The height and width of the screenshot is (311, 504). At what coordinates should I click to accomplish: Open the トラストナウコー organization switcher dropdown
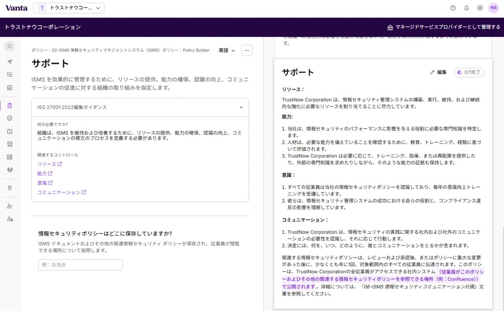[69, 8]
